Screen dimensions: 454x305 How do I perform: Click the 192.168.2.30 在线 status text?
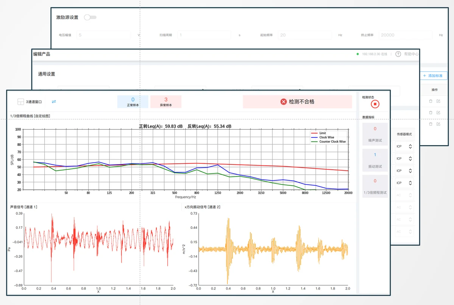point(375,54)
